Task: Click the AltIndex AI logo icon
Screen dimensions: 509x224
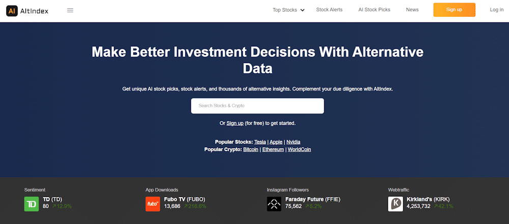Action: click(12, 11)
